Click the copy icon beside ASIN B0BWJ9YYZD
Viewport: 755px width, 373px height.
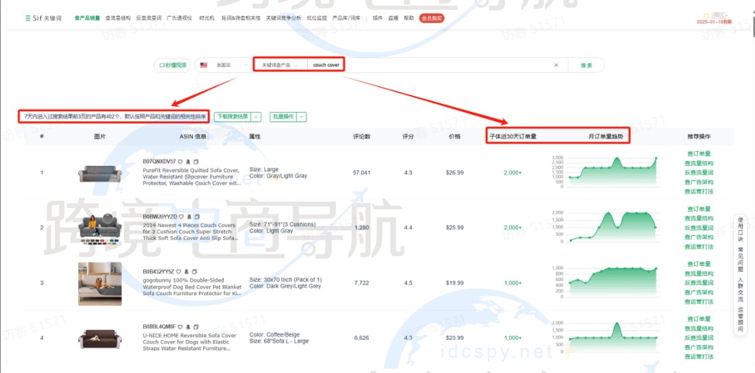pyautogui.click(x=197, y=216)
